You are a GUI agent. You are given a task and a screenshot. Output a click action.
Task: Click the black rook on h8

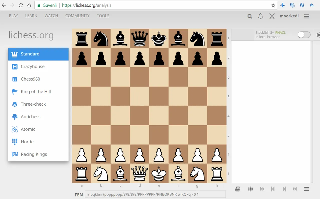pyautogui.click(x=217, y=38)
